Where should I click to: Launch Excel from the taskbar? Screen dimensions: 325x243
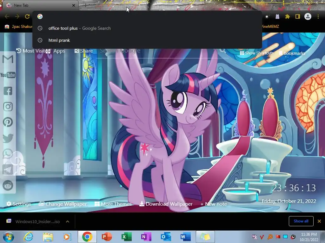126,237
